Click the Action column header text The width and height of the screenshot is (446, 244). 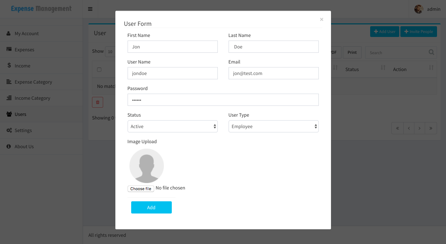tap(400, 69)
